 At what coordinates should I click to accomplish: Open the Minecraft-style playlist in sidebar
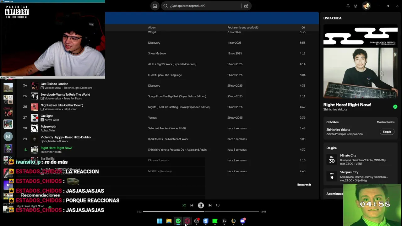coord(8,87)
